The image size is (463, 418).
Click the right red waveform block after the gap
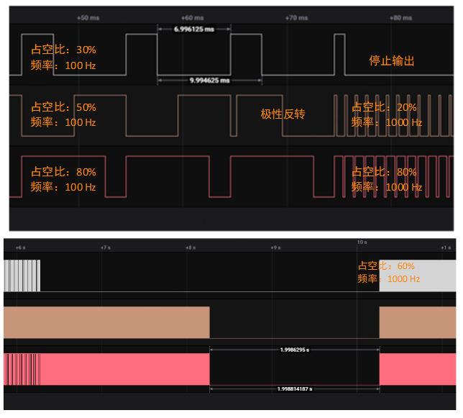pyautogui.click(x=417, y=368)
